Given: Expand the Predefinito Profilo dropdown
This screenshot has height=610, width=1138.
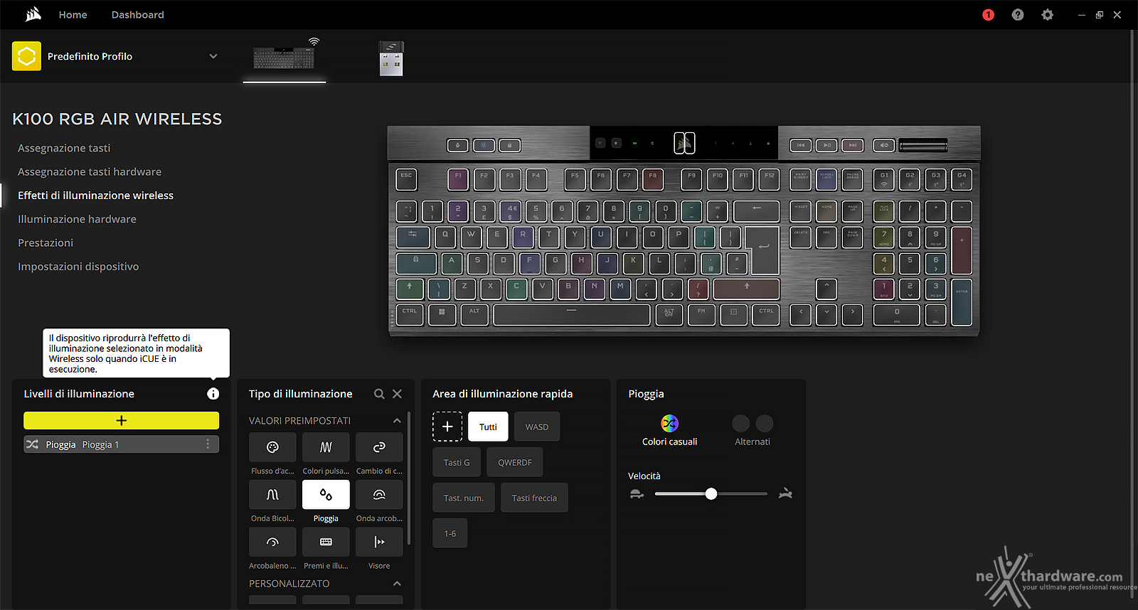Looking at the screenshot, I should coord(213,56).
